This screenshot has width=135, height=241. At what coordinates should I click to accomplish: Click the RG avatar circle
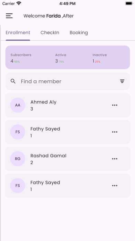pos(18,159)
